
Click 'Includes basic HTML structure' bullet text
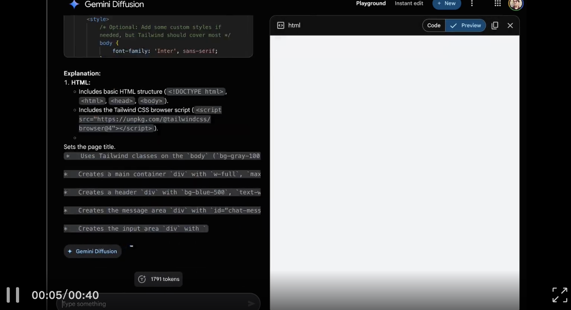coord(120,92)
